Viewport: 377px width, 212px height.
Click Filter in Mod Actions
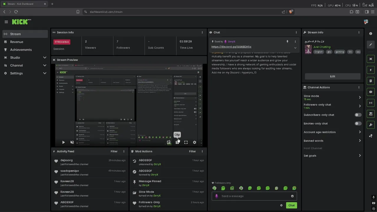[x=192, y=151]
